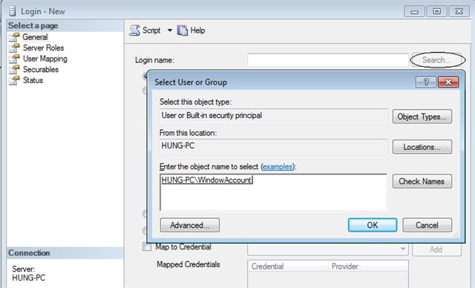Click the object type field

click(x=273, y=116)
